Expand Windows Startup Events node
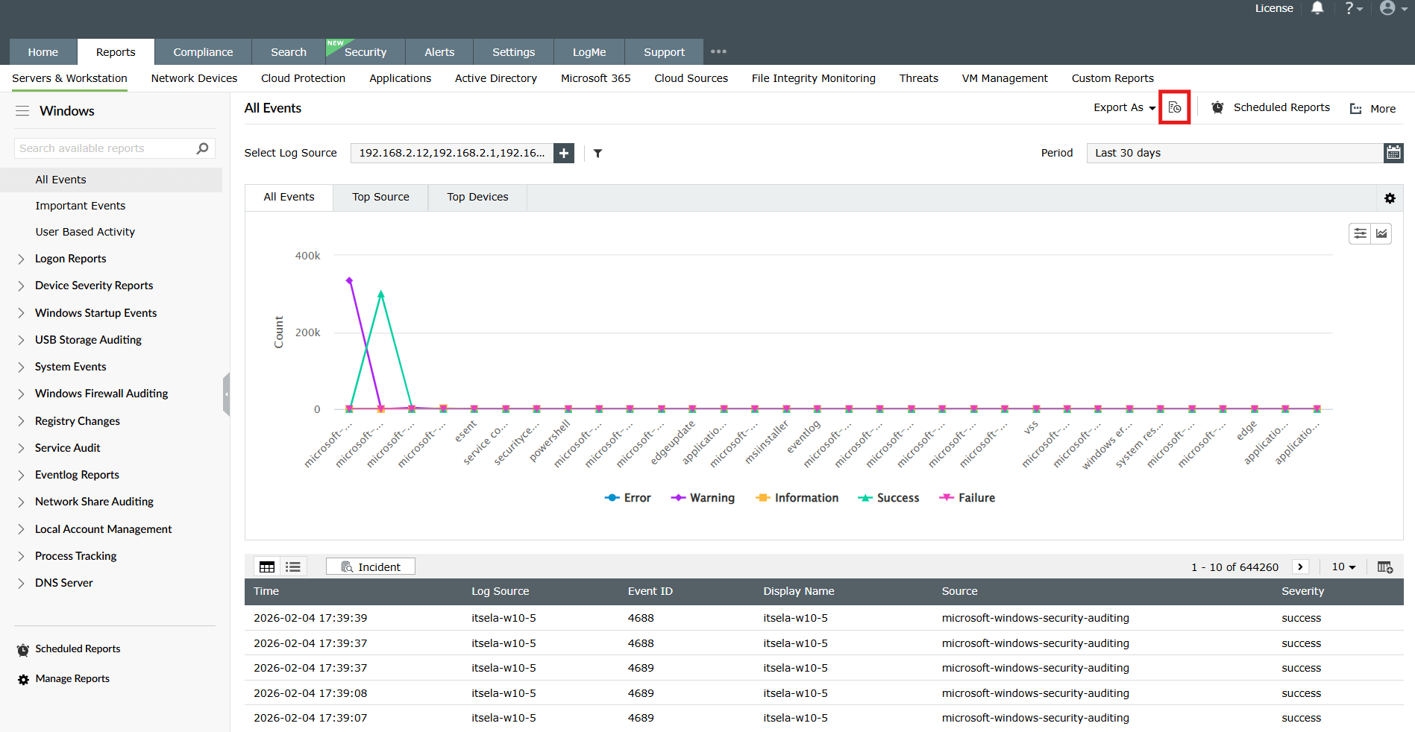This screenshot has height=732, width=1415. point(21,314)
